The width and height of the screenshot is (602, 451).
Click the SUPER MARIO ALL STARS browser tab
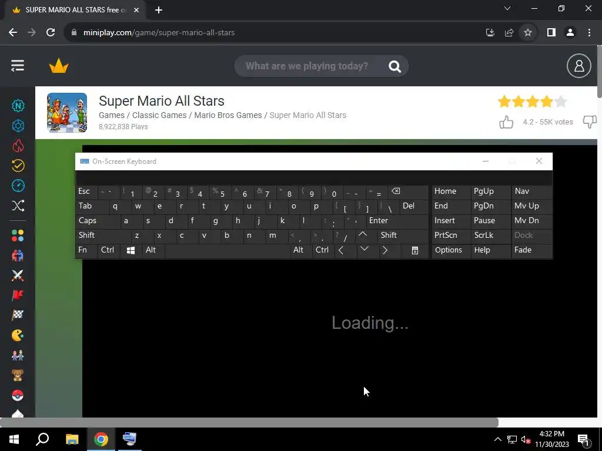pyautogui.click(x=75, y=10)
